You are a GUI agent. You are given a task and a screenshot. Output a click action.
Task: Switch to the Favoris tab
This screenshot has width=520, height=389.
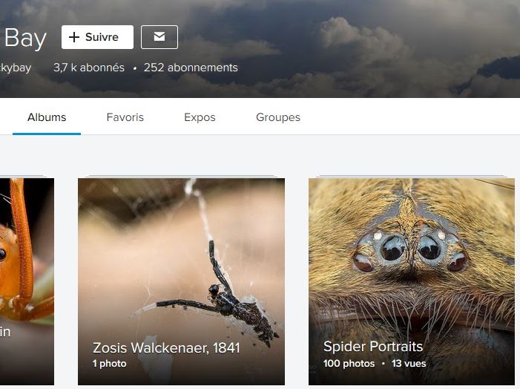125,117
